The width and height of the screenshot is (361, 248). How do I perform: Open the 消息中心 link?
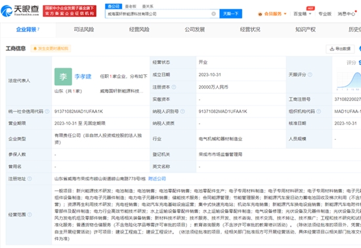pyautogui.click(x=347, y=14)
